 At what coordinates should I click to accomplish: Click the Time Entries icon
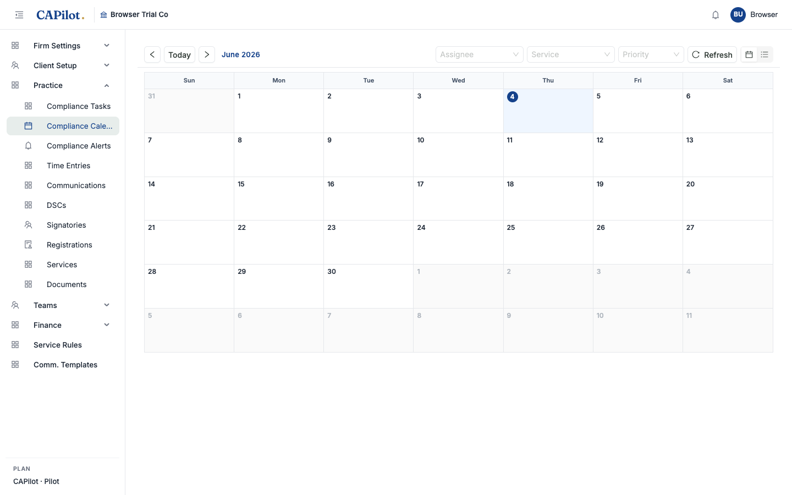[29, 166]
